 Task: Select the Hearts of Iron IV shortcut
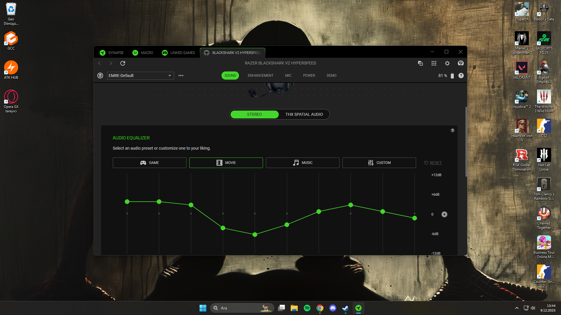click(522, 130)
